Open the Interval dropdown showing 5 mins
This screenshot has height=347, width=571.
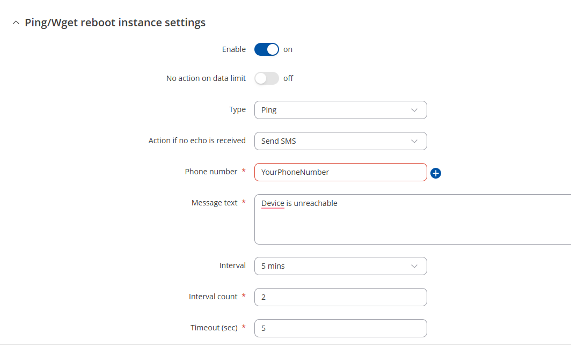coord(340,266)
